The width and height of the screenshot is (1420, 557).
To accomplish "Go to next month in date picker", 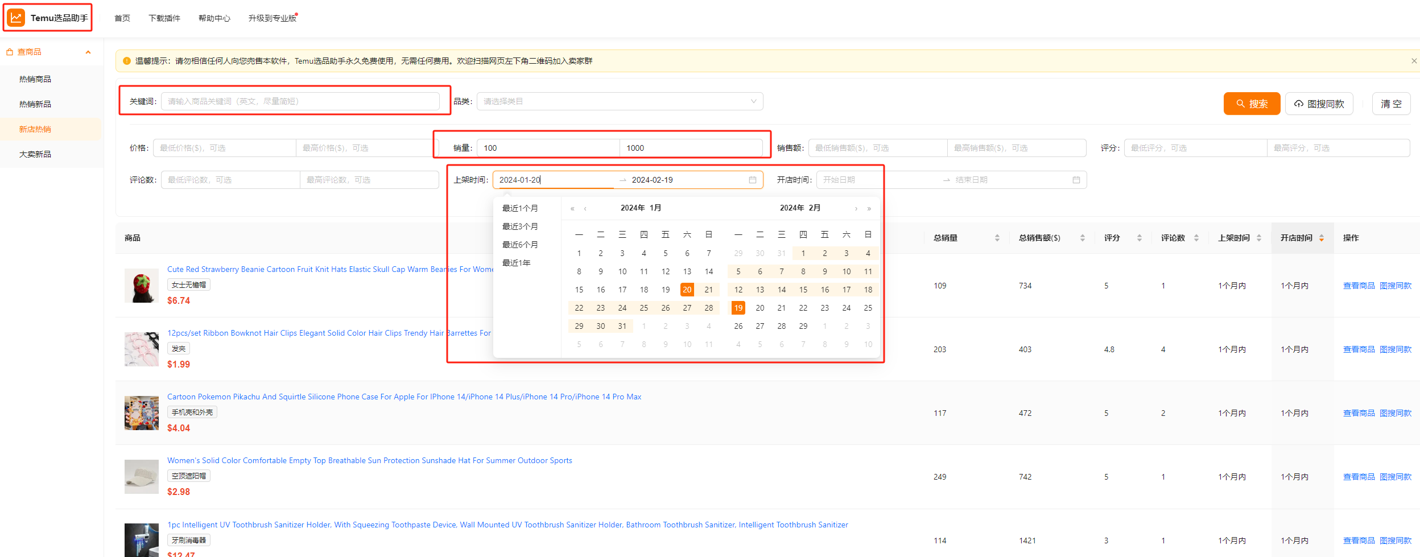I will (856, 208).
